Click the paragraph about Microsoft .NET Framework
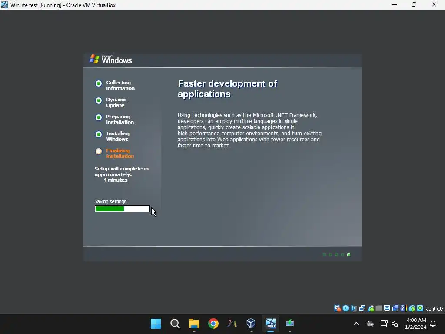The width and height of the screenshot is (445, 334). (x=249, y=130)
